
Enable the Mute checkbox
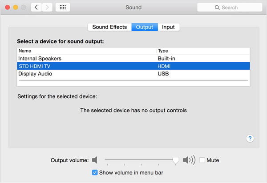coord(202,160)
